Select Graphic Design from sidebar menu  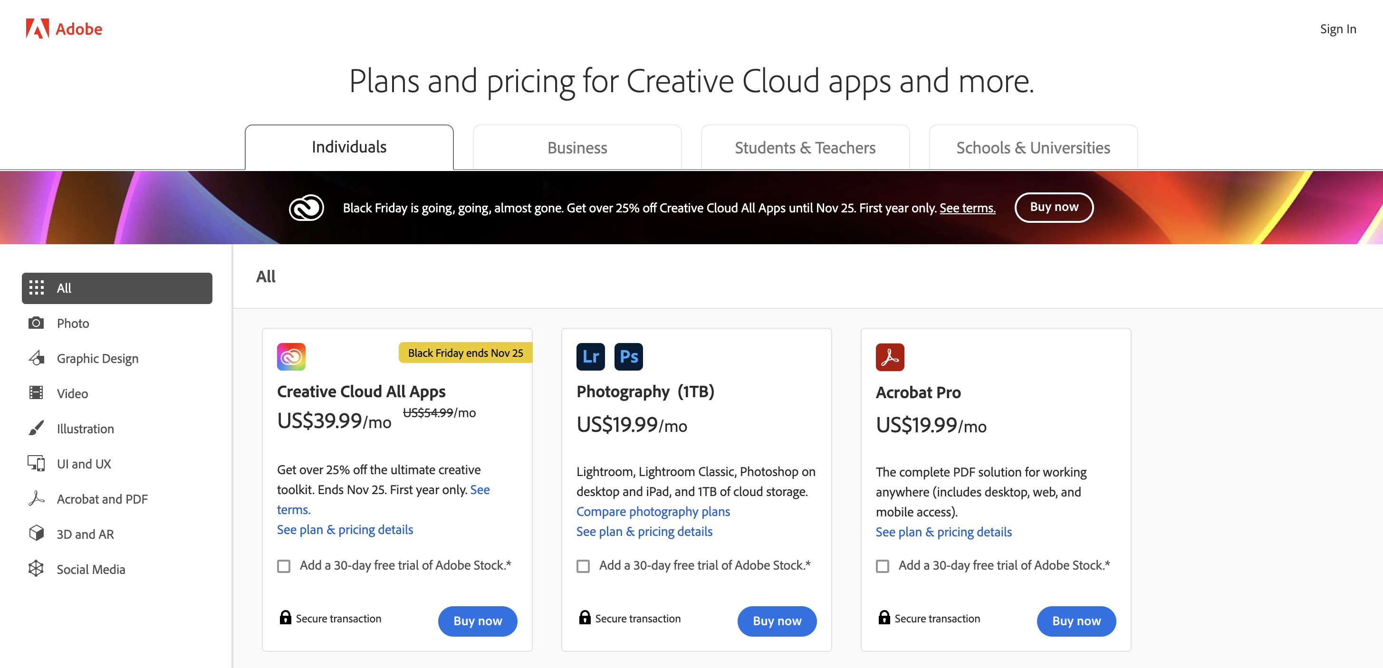(x=98, y=358)
